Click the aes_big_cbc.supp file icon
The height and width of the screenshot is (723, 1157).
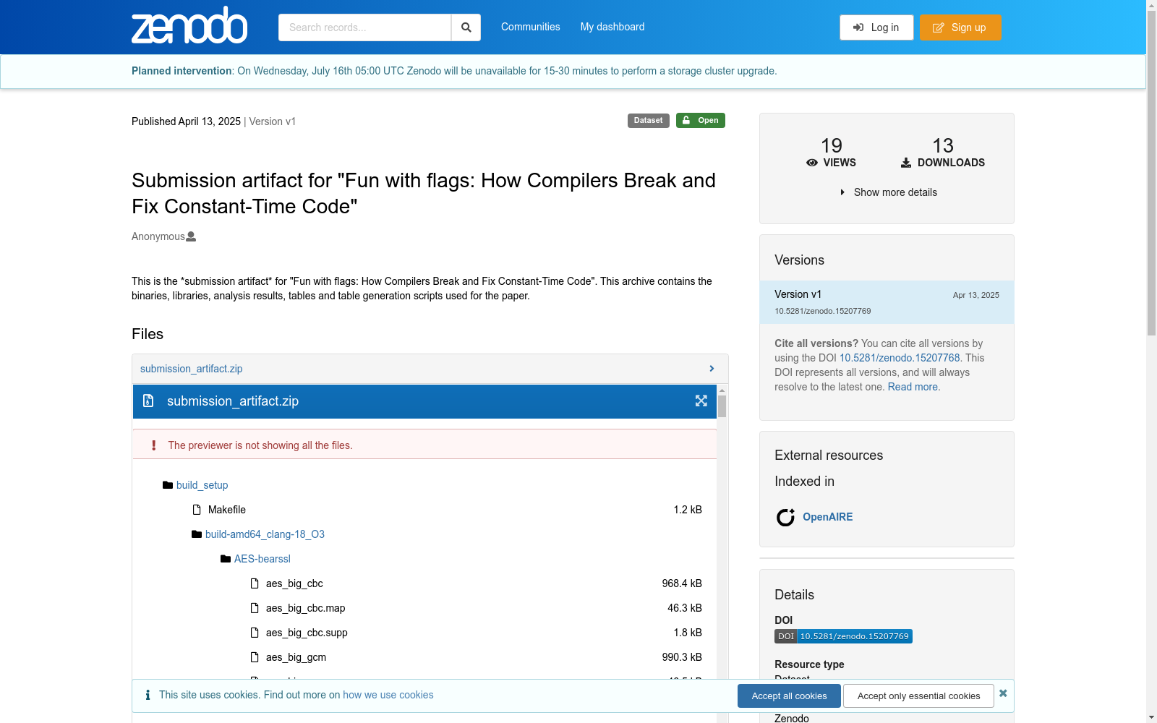coord(255,633)
